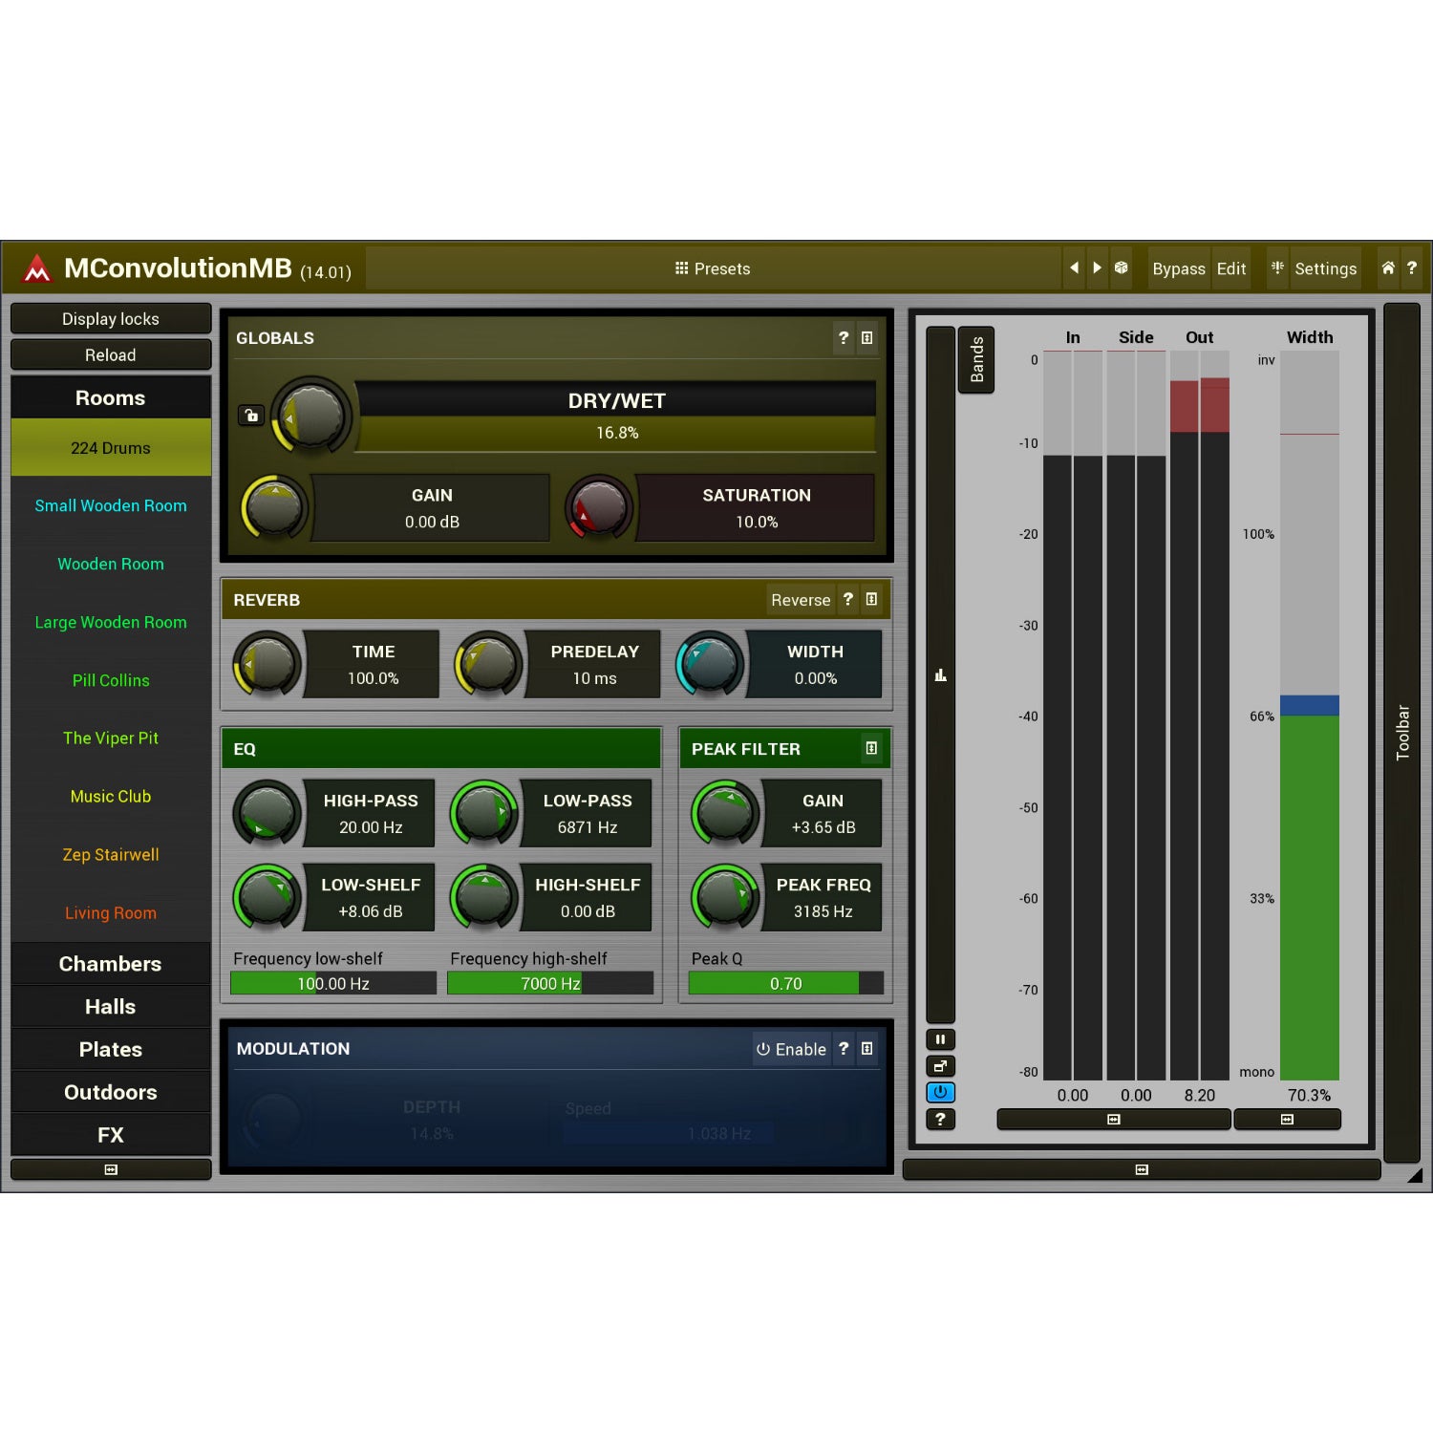Click the meter popup window icon
Screen dimensions: 1433x1433
[x=940, y=1066]
